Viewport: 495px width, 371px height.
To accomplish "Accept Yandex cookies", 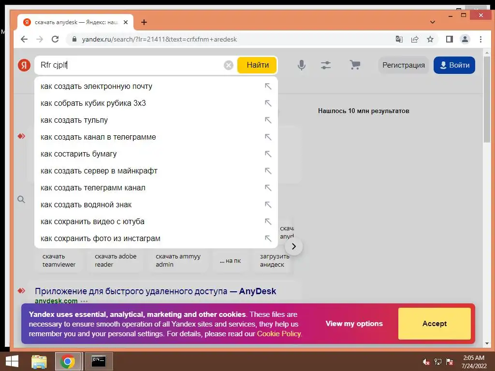I will (435, 324).
